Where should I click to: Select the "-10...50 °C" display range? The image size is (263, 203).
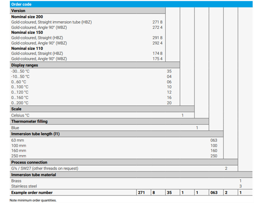tap(20, 77)
